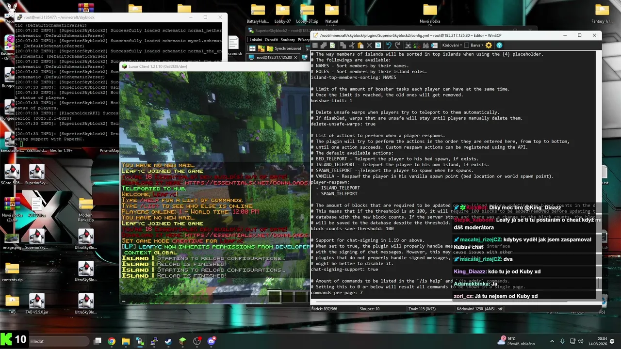Open Task View from the taskbar
Image resolution: width=621 pixels, height=349 pixels.
pyautogui.click(x=98, y=341)
